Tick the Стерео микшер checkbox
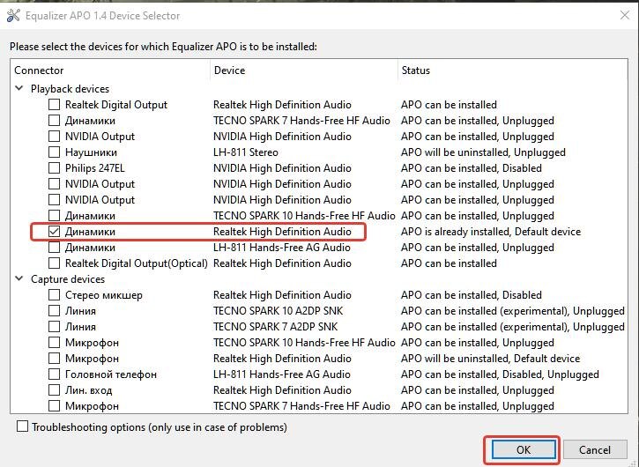This screenshot has height=467, width=639. (x=54, y=294)
